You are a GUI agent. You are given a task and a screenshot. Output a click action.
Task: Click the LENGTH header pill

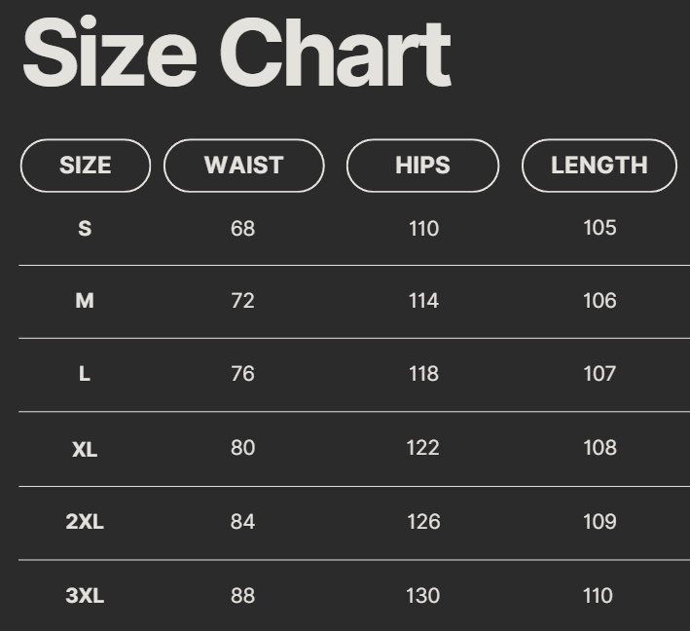pos(599,166)
